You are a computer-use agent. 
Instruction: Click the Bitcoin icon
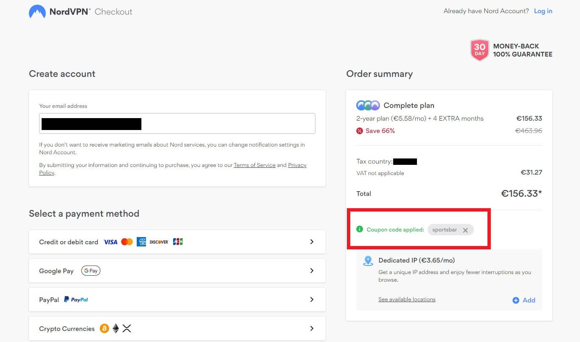pyautogui.click(x=104, y=328)
